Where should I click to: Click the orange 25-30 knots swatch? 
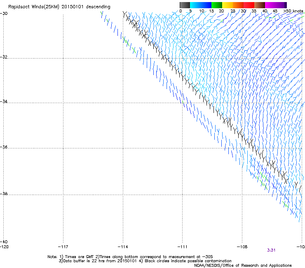(238, 5)
